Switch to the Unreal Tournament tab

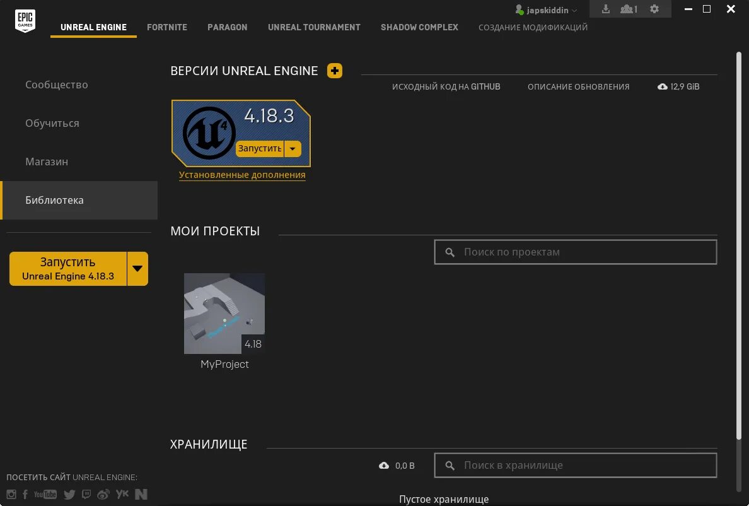tap(315, 27)
